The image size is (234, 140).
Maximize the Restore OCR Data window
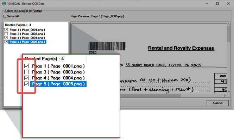click(217, 3)
